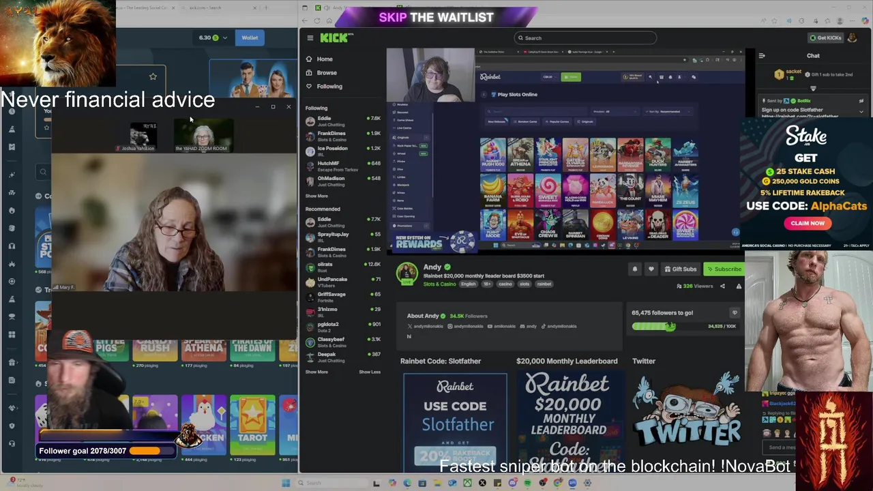The height and width of the screenshot is (491, 873).
Task: Collapse Recommended list with Show Less
Action: 370,372
